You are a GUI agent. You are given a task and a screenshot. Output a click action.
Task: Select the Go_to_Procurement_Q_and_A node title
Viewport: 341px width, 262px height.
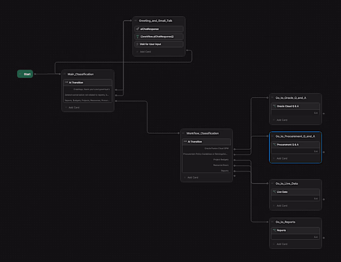click(x=295, y=136)
